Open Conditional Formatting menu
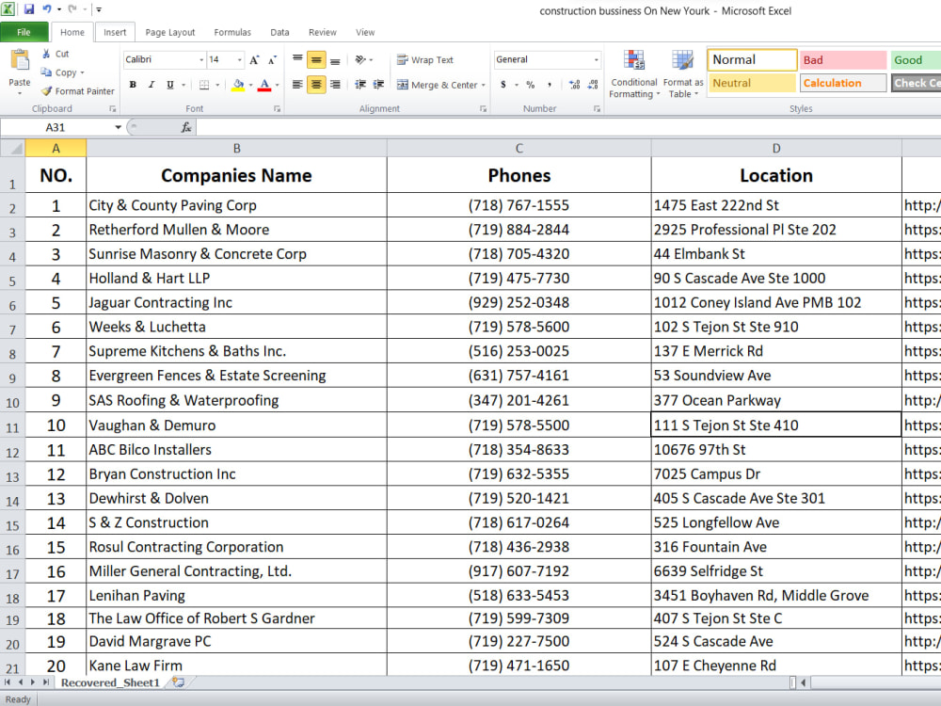 [x=633, y=74]
